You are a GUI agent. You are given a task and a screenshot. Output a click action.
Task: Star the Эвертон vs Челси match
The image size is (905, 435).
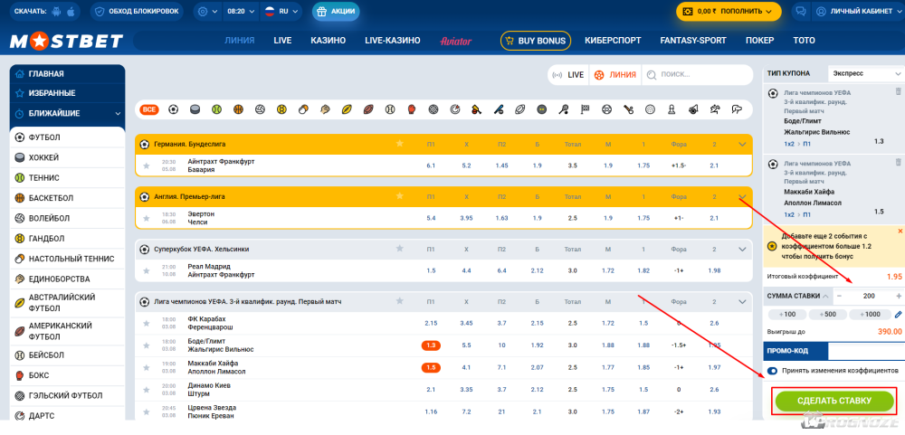(146, 218)
